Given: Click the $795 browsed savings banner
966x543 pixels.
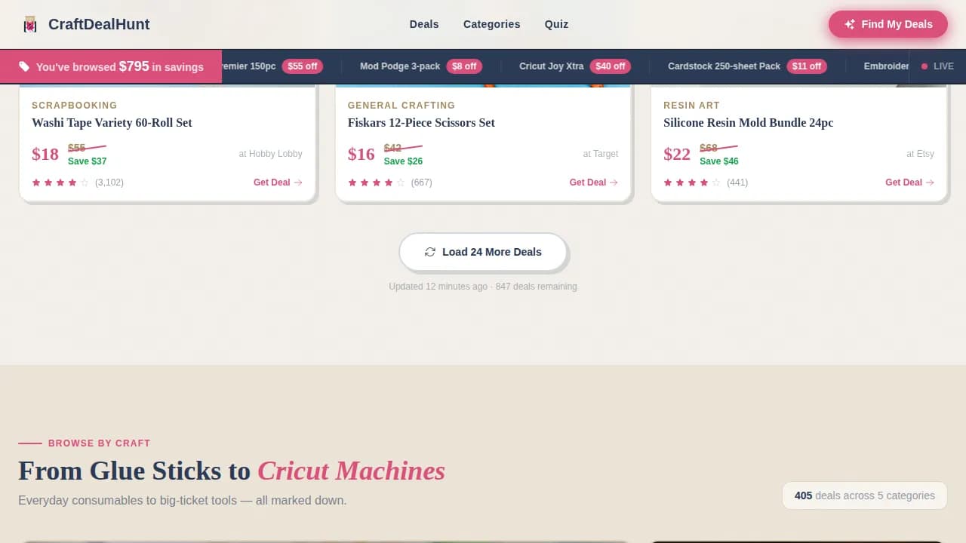Looking at the screenshot, I should coord(111,66).
